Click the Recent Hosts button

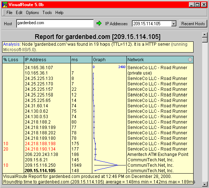(x=193, y=24)
